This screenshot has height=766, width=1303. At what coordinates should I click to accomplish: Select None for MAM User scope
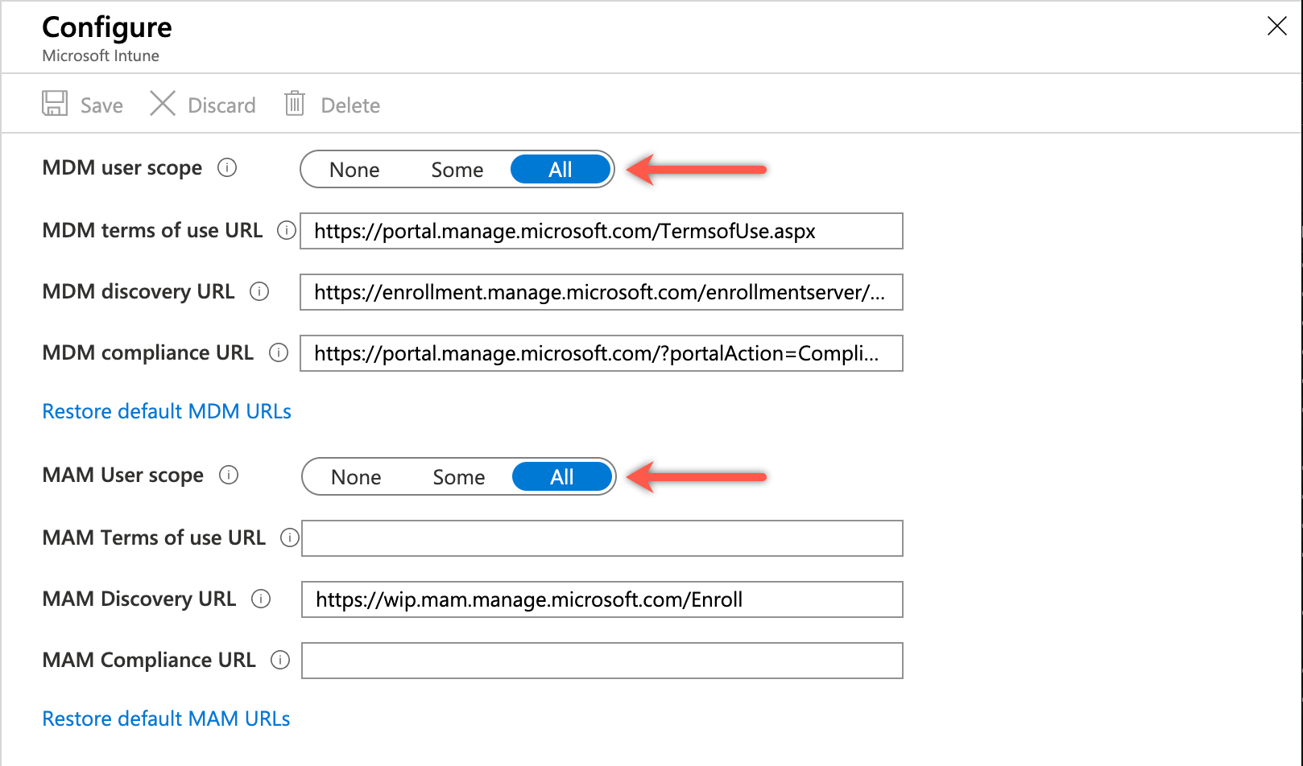(x=356, y=476)
